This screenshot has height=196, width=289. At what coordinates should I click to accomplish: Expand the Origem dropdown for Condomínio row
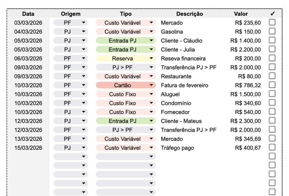tap(83, 103)
